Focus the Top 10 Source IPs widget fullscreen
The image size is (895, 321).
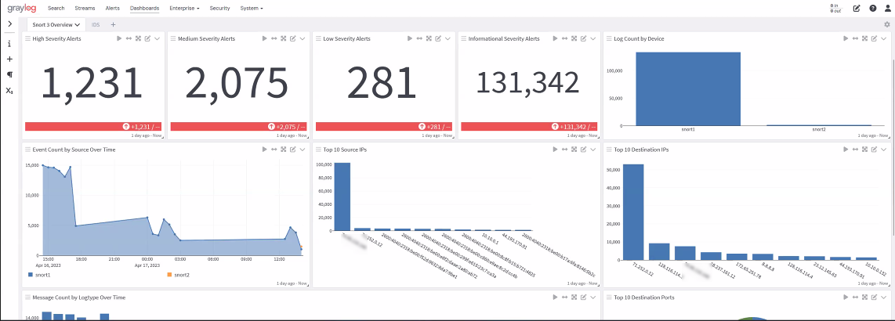[x=574, y=149]
